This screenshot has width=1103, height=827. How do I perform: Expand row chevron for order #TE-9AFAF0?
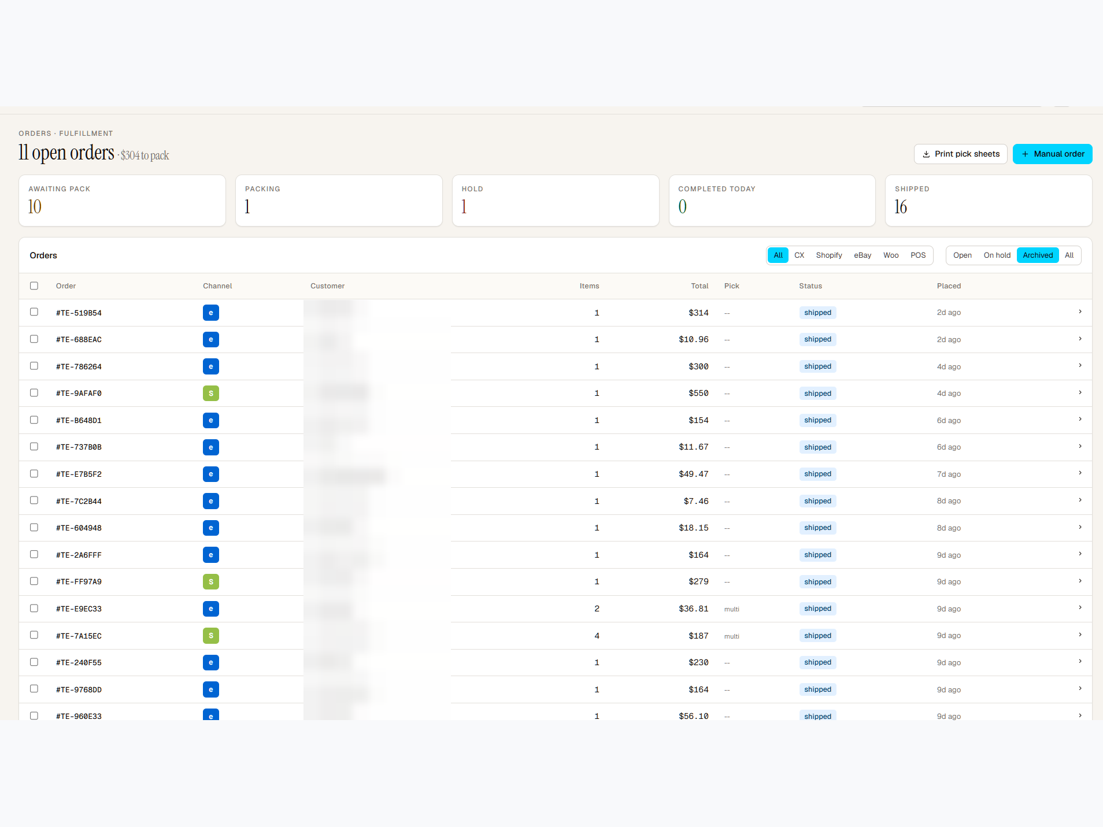coord(1080,393)
